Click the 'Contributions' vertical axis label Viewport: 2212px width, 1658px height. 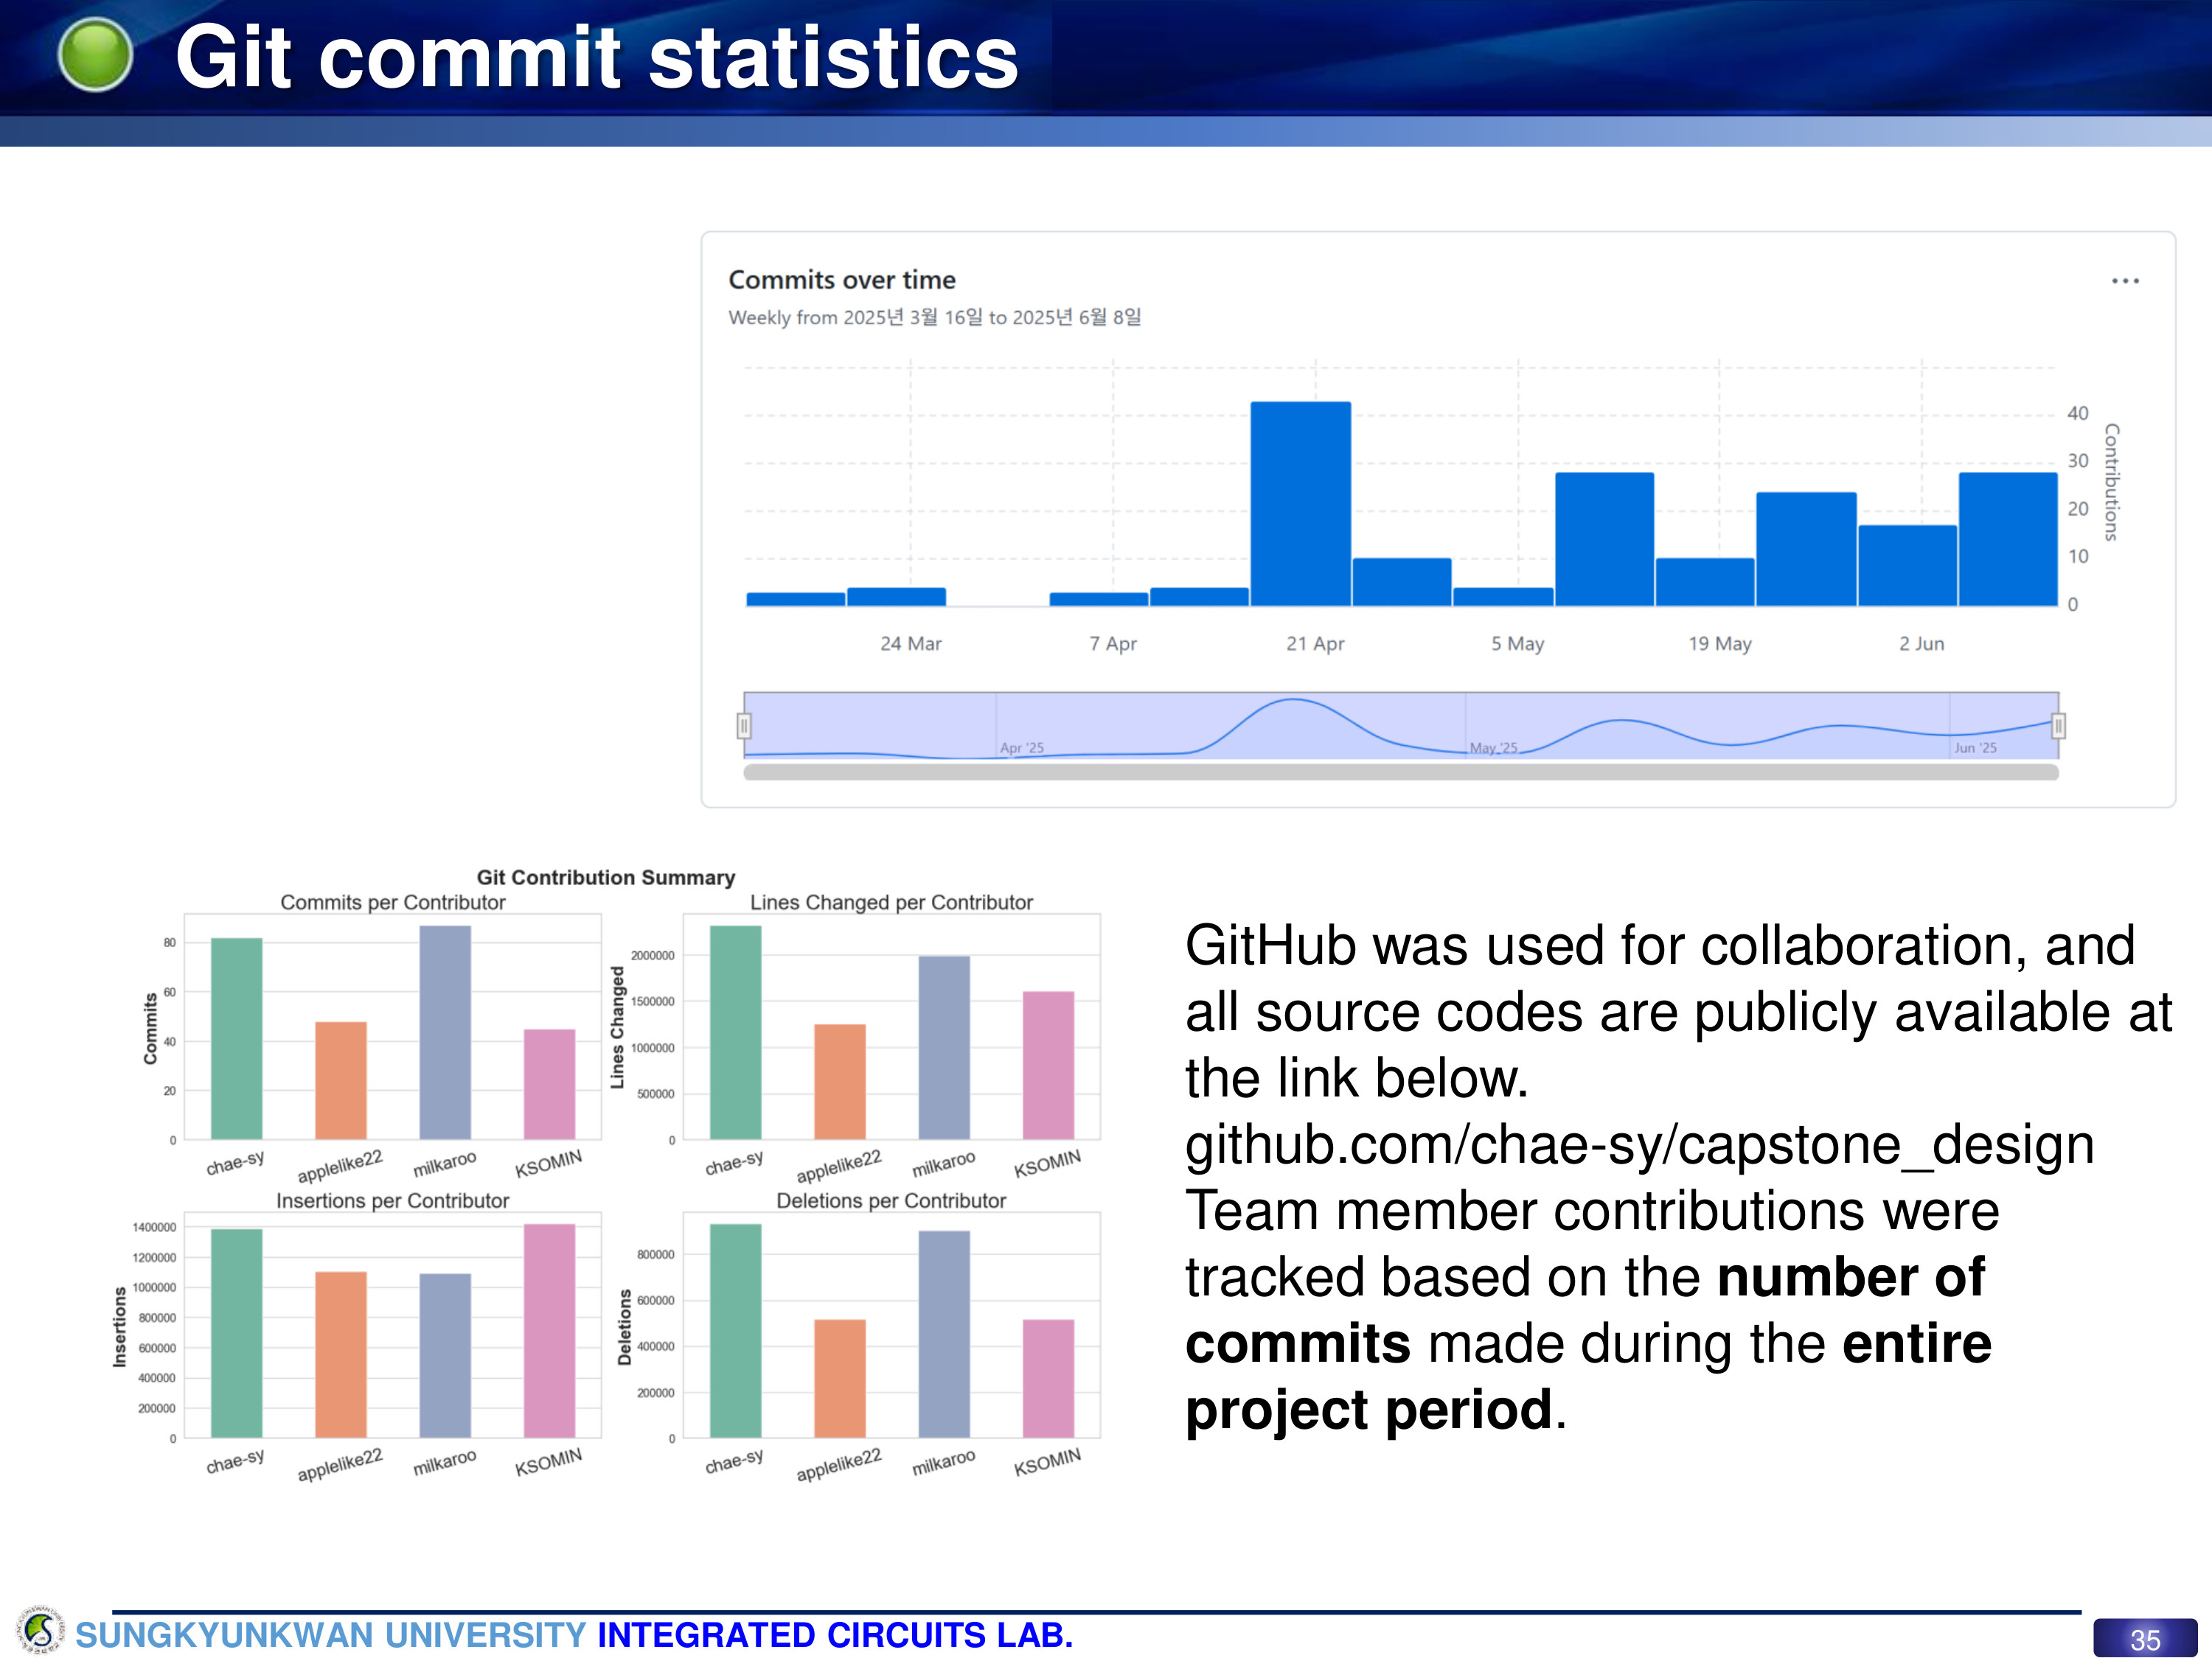(2111, 482)
